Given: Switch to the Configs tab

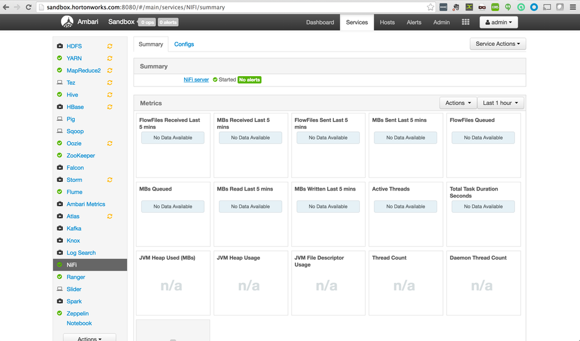Looking at the screenshot, I should tap(184, 44).
